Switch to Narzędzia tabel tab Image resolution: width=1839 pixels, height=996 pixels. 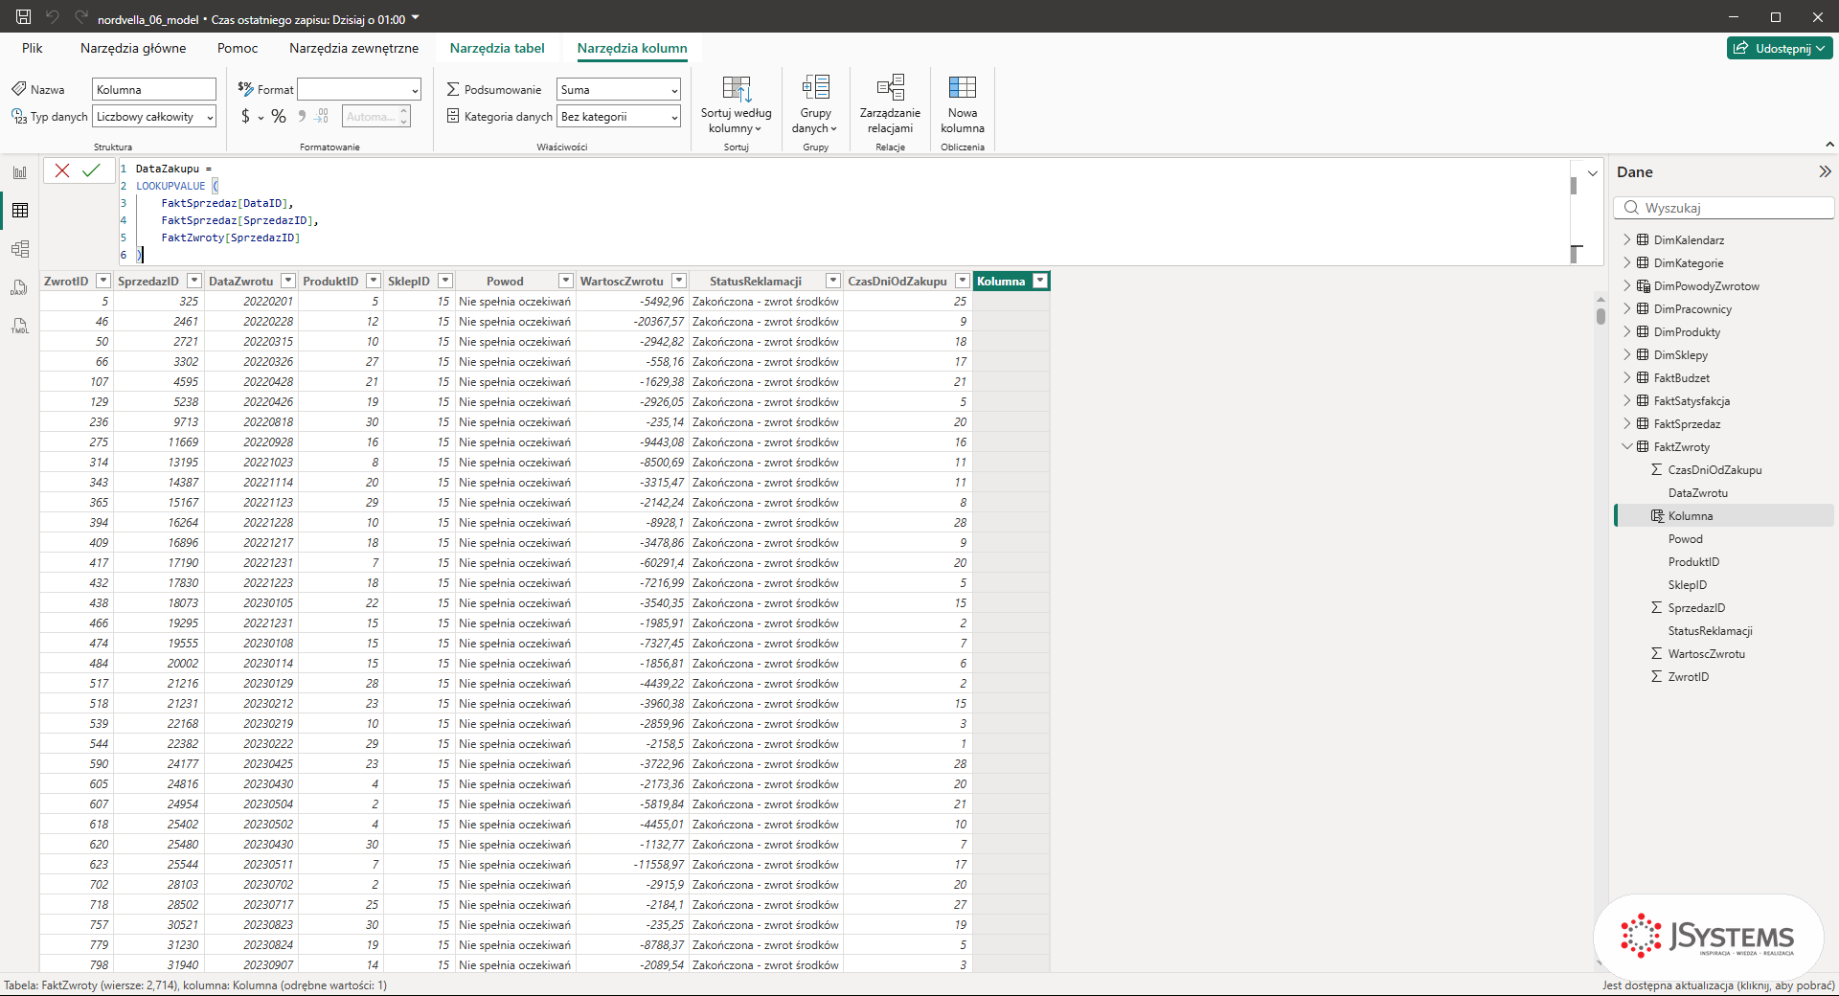pos(497,48)
